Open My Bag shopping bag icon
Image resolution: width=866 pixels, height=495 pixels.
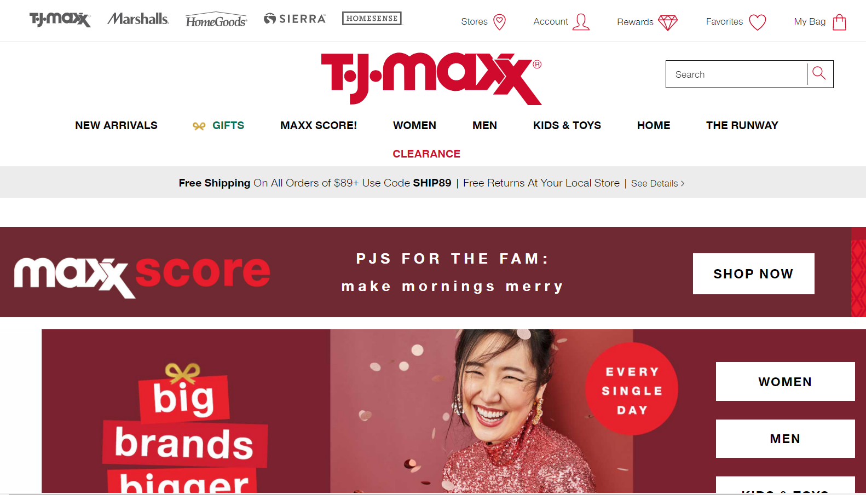pyautogui.click(x=840, y=22)
